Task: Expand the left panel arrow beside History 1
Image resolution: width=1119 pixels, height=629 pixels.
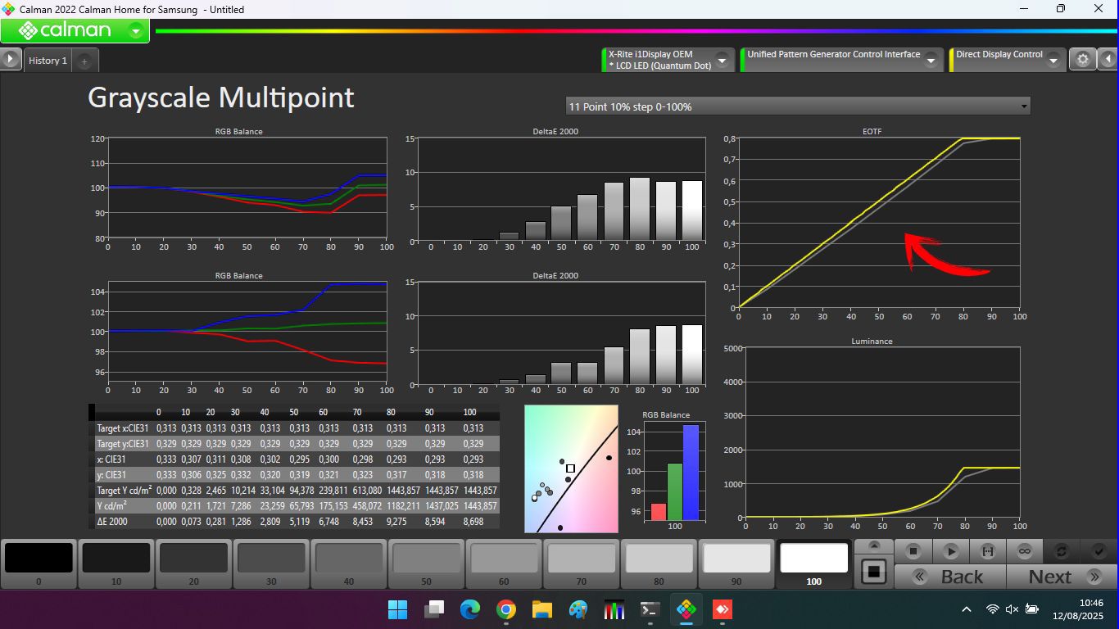Action: [x=10, y=60]
